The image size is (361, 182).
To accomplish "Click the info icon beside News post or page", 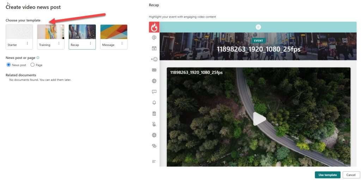I will (38, 58).
